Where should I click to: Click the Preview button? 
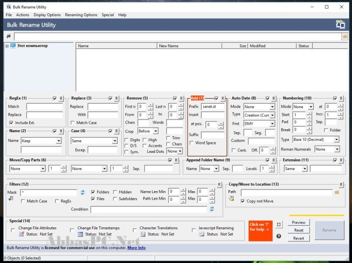point(299,222)
